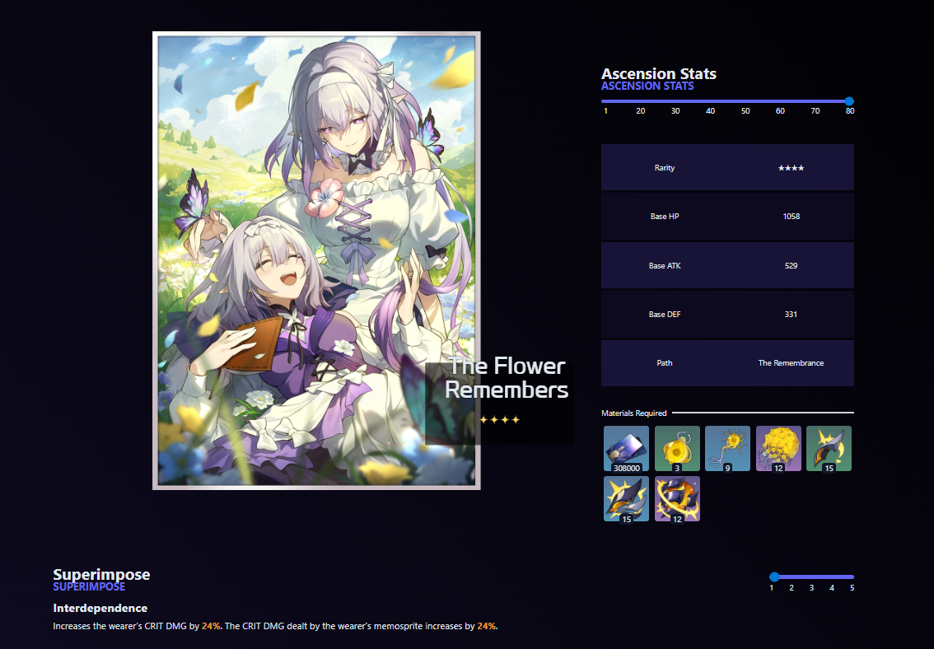Click the credits material icon labeled 308000

(626, 448)
